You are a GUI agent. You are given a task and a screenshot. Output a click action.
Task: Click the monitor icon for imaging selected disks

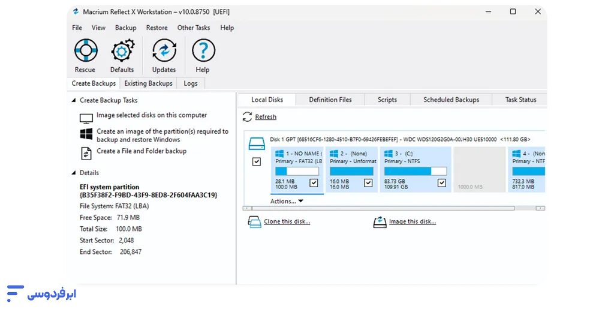click(86, 118)
